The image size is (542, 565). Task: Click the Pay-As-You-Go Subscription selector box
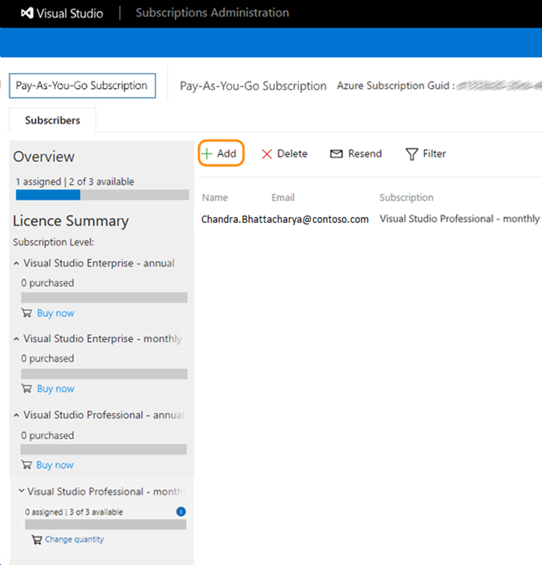click(81, 86)
